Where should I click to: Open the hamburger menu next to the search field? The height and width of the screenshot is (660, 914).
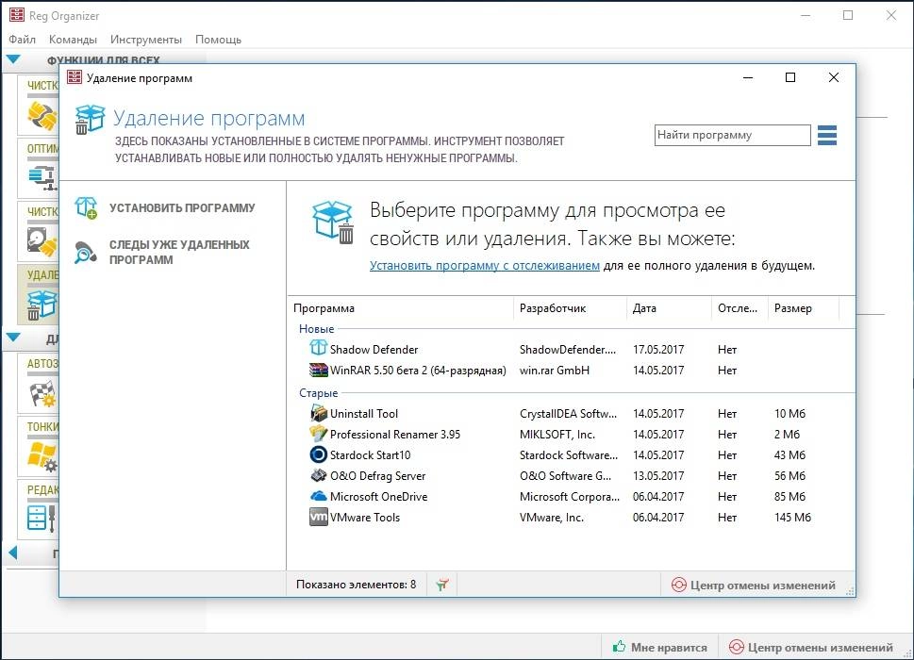click(x=826, y=135)
